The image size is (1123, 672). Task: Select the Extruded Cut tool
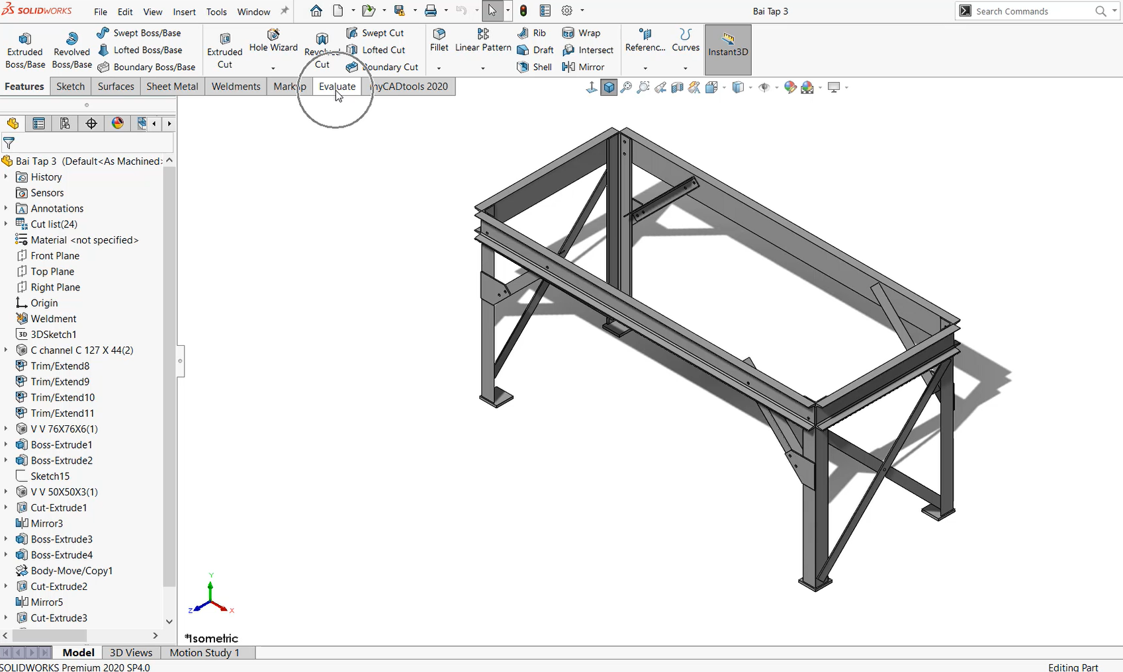click(x=225, y=50)
